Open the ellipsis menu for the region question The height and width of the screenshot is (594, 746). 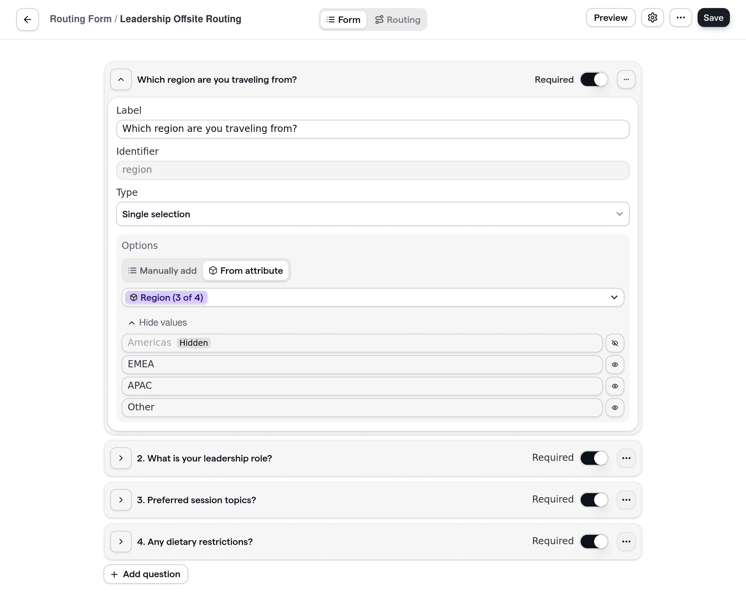tap(626, 79)
